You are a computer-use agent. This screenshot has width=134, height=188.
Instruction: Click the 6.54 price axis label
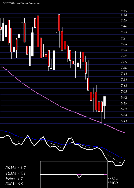(x=124, y=115)
